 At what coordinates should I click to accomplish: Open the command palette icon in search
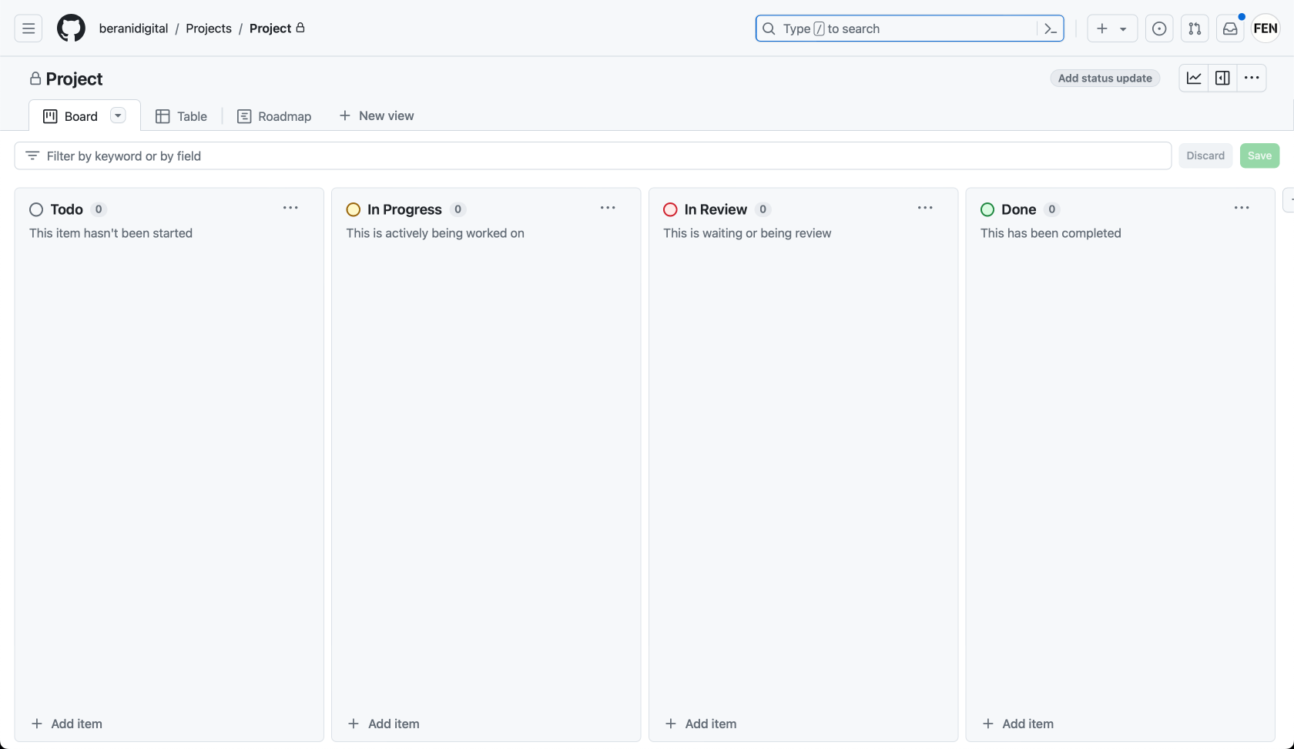(1051, 28)
